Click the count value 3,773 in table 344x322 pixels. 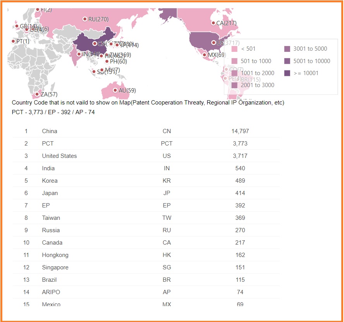[240, 144]
